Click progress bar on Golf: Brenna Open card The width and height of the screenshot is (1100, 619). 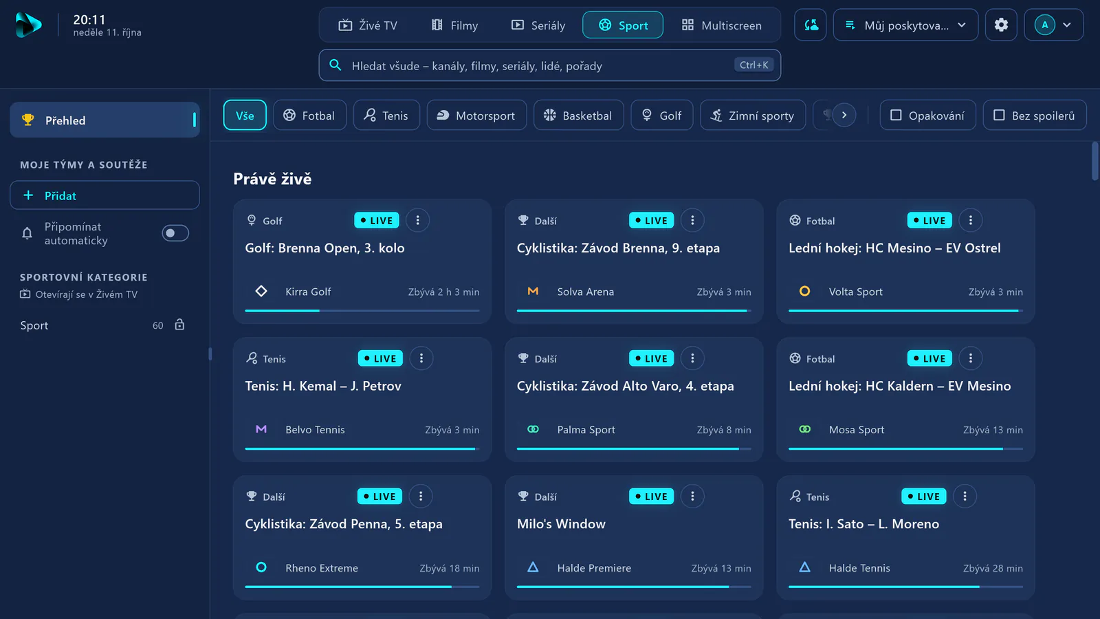(x=362, y=311)
